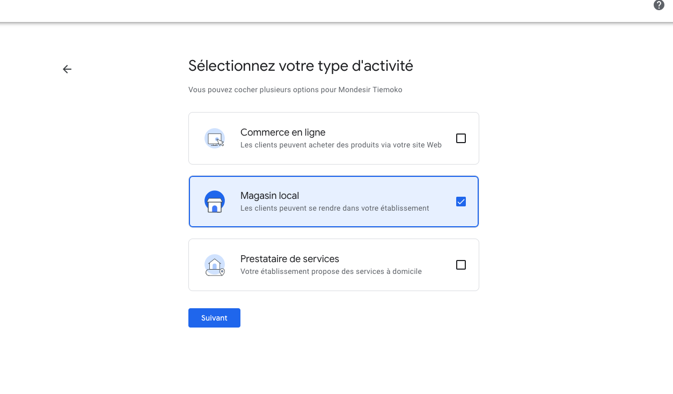Click the description about acheter des produits
This screenshot has height=394, width=673.
point(341,145)
